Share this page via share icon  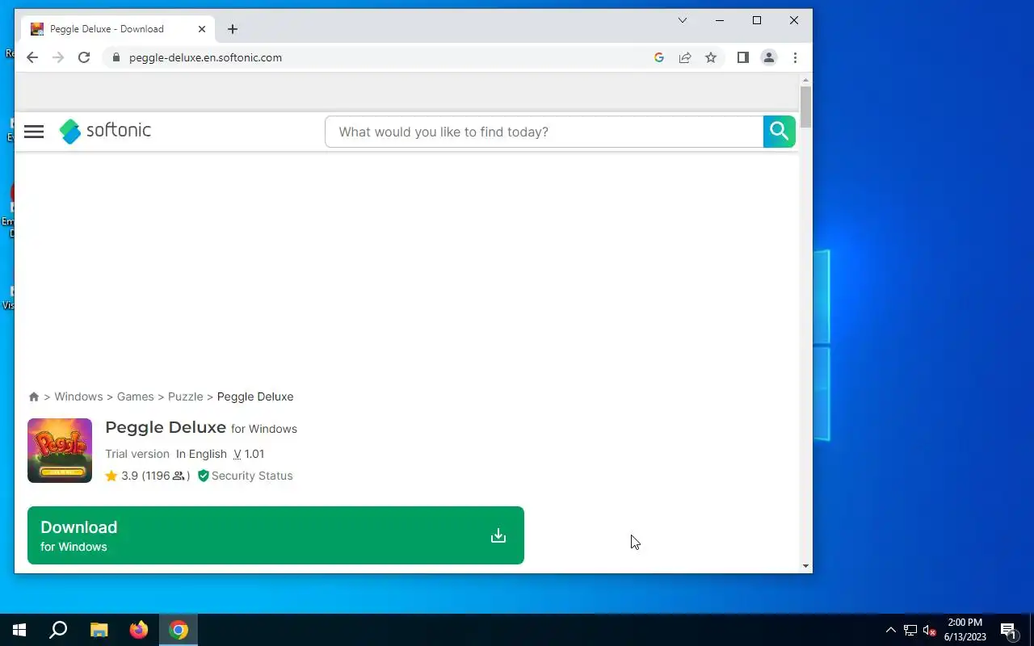pos(685,57)
